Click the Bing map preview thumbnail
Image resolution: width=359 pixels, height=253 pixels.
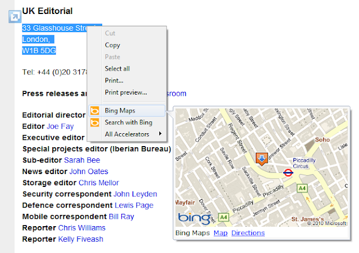pos(262,167)
